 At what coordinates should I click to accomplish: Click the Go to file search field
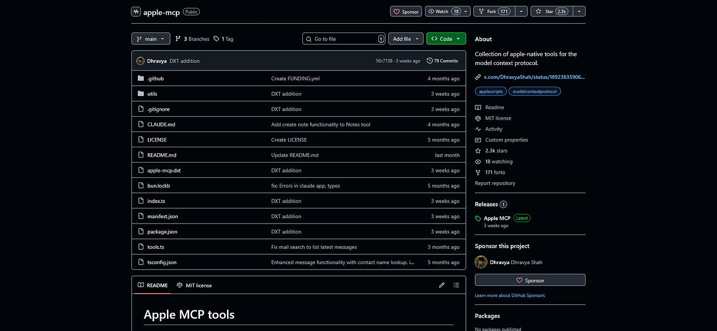(x=344, y=39)
